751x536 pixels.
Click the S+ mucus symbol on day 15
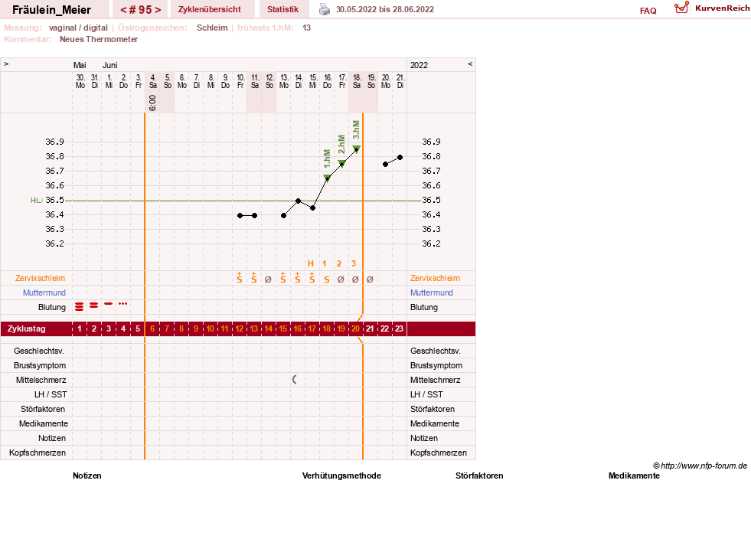tap(283, 278)
